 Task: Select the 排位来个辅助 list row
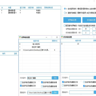coord(39,47)
